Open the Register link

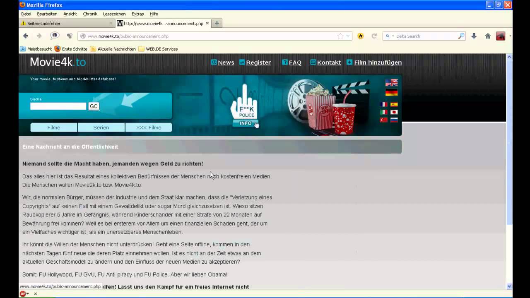pos(258,62)
